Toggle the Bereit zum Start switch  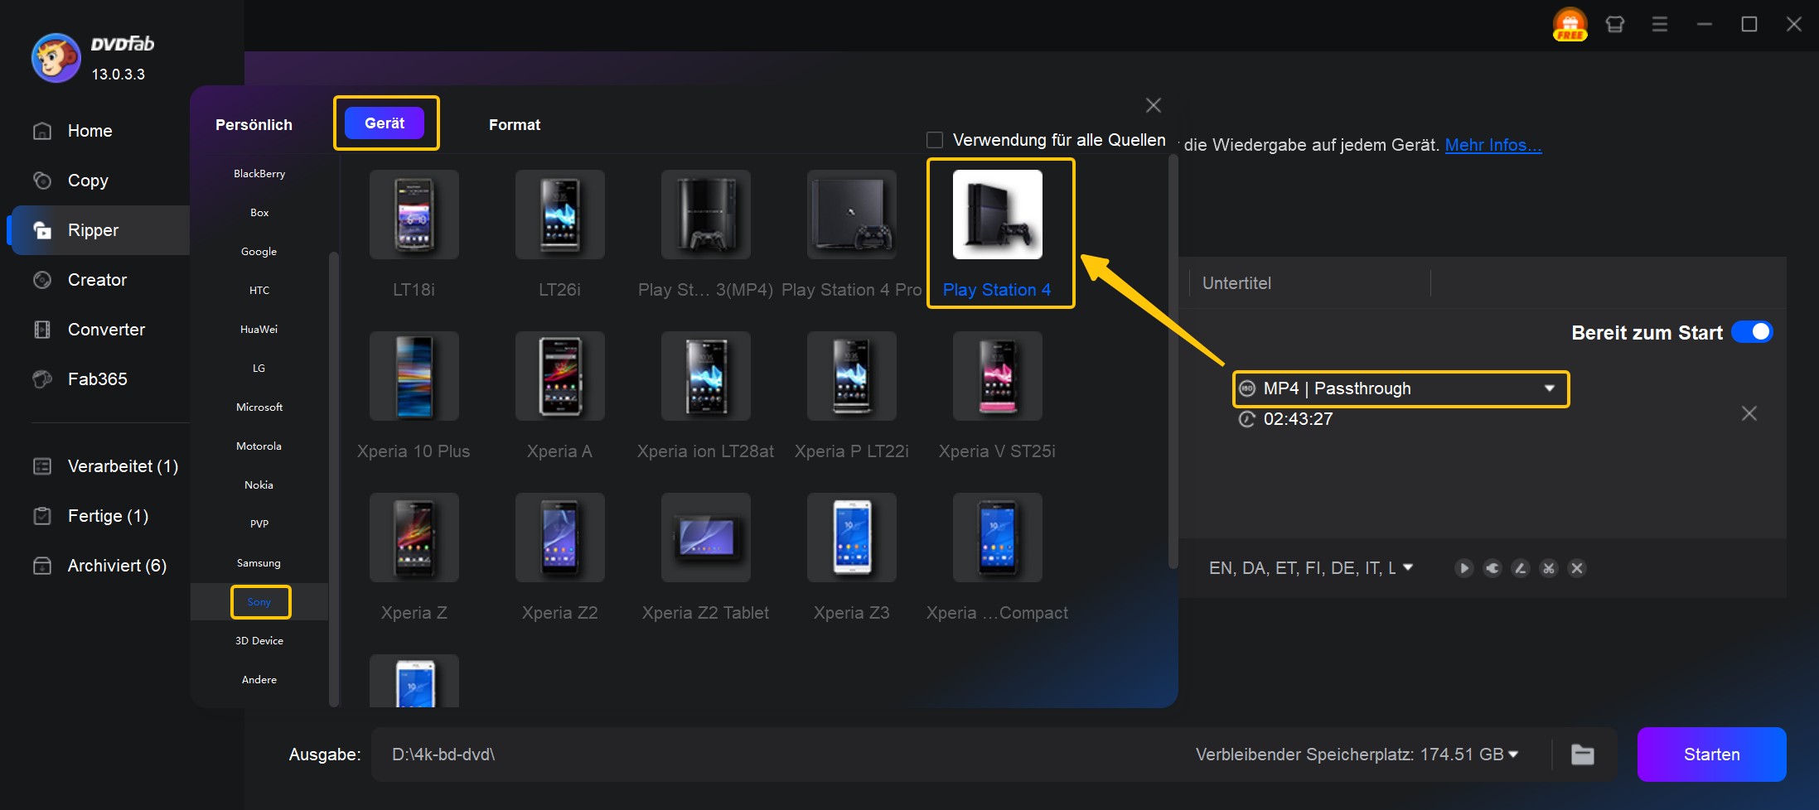pos(1752,332)
